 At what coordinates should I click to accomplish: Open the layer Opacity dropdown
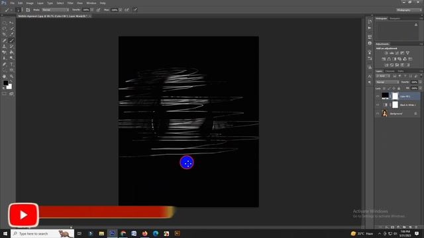click(420, 82)
